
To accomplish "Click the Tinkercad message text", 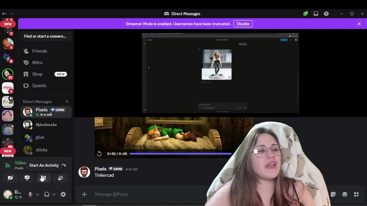I will click(104, 175).
